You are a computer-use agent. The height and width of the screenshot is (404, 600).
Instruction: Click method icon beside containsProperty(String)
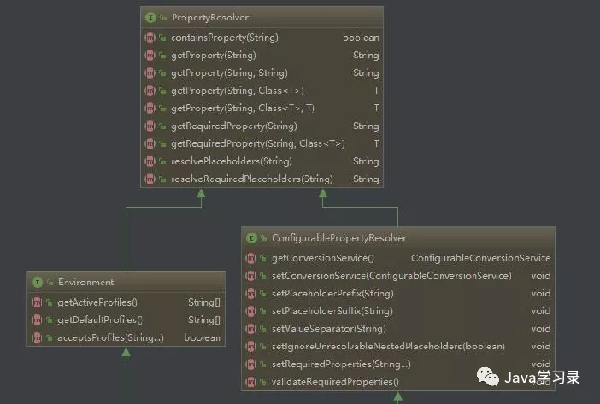150,38
